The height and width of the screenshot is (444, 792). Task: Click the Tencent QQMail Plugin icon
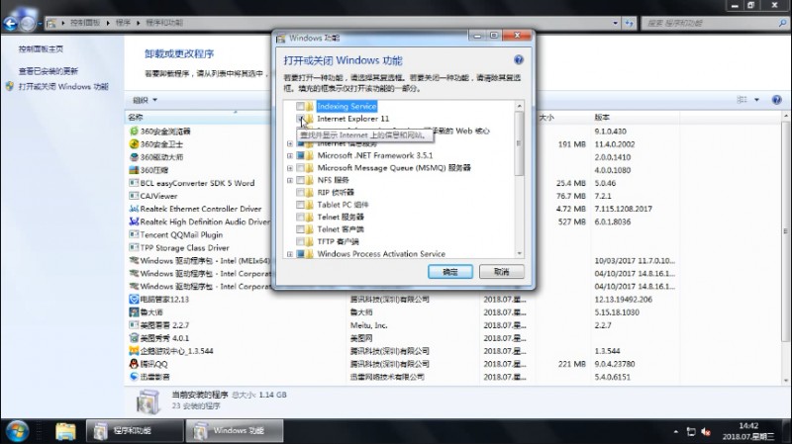134,234
